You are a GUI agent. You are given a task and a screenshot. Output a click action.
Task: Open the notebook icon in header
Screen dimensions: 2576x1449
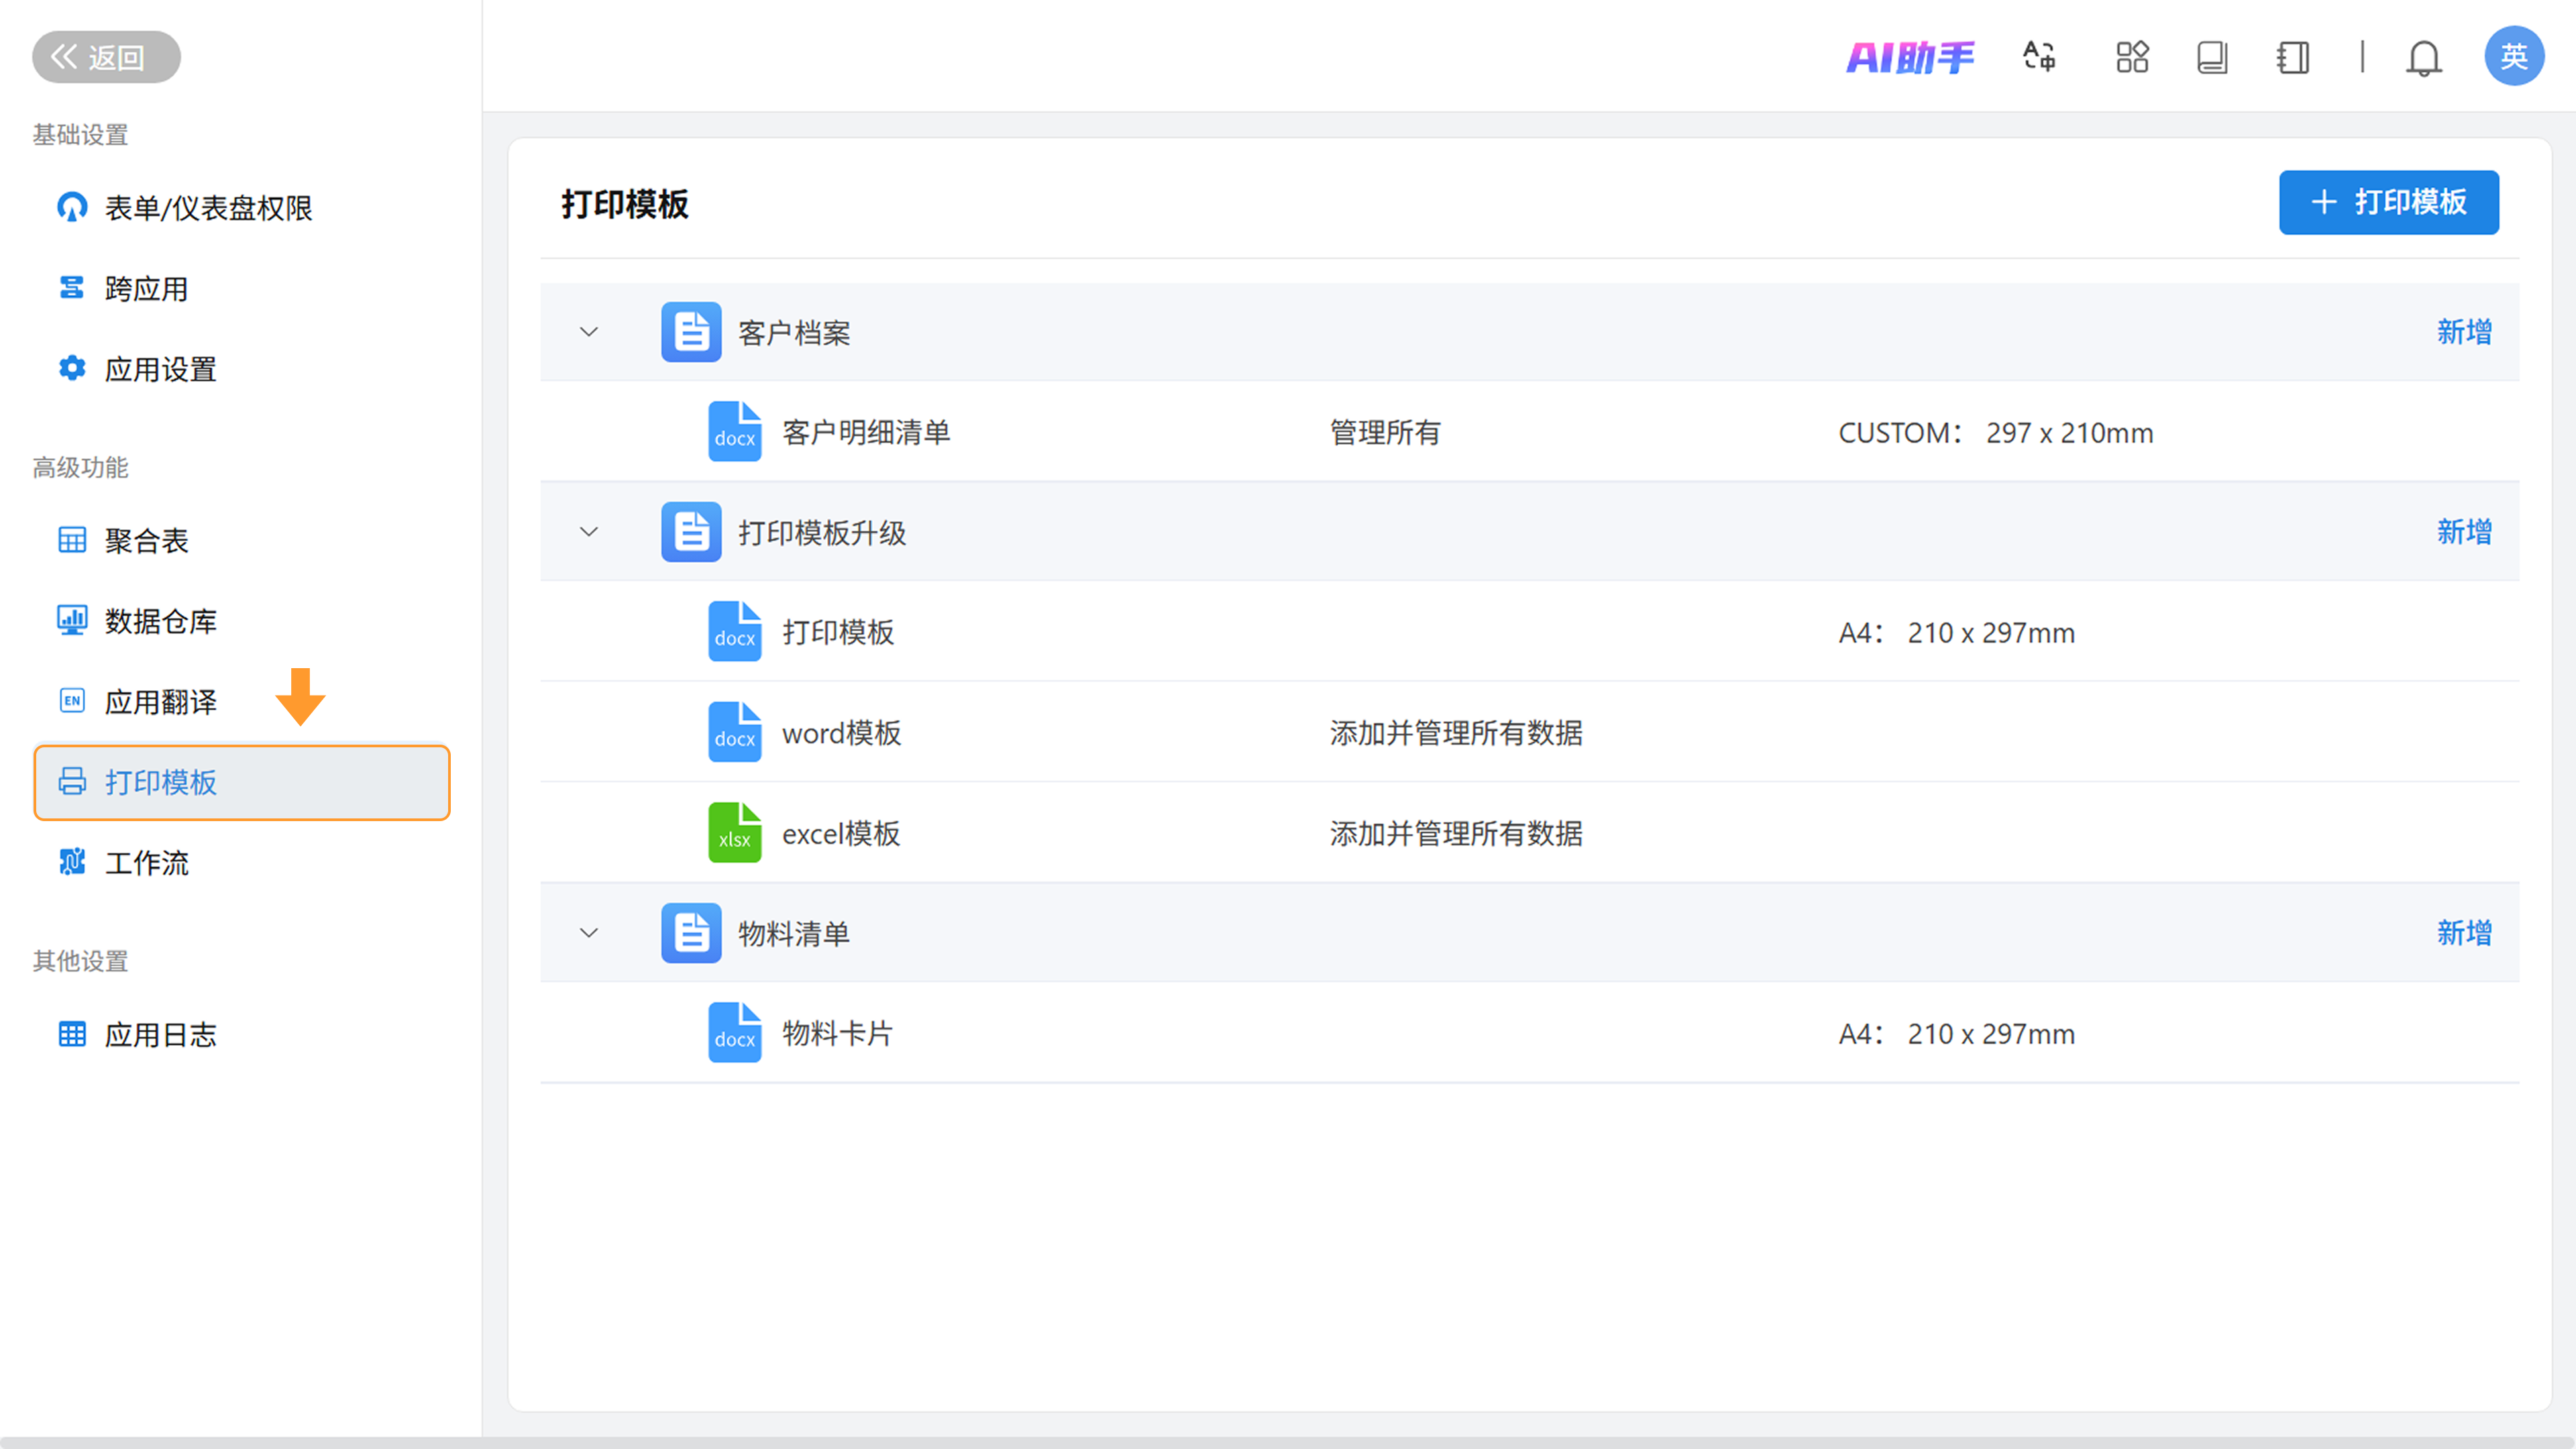(2292, 57)
